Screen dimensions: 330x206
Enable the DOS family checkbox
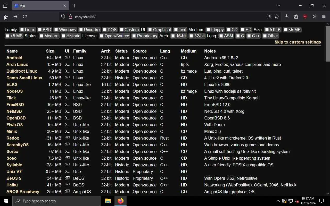pyautogui.click(x=105, y=30)
